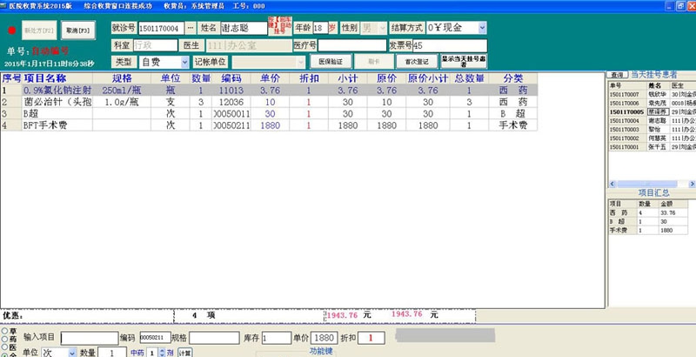The width and height of the screenshot is (696, 357).
Task: Click the 输入项目 input field
Action: 88,337
